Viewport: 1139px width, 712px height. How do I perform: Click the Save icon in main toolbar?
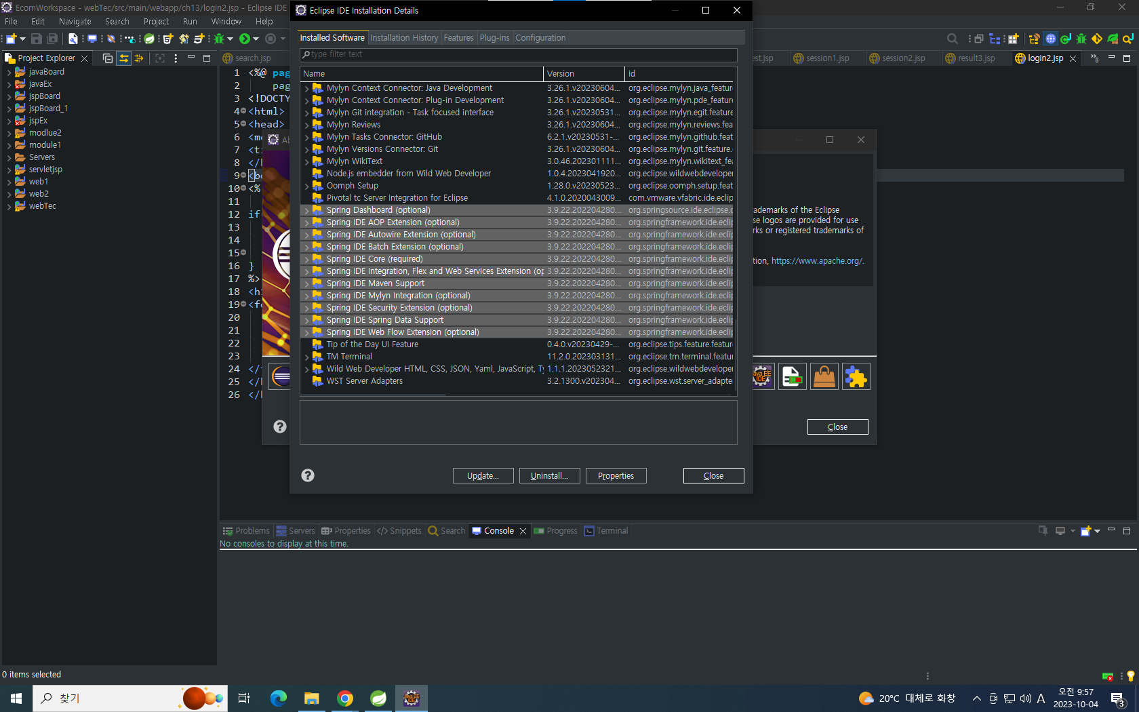click(x=37, y=39)
